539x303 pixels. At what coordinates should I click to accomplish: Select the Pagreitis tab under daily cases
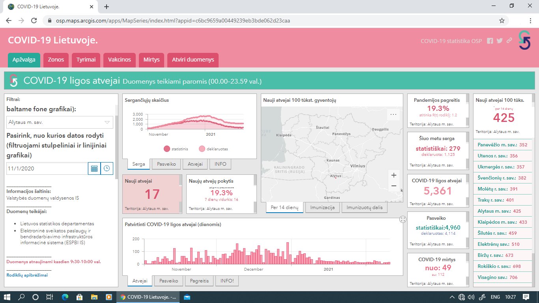[x=199, y=281]
